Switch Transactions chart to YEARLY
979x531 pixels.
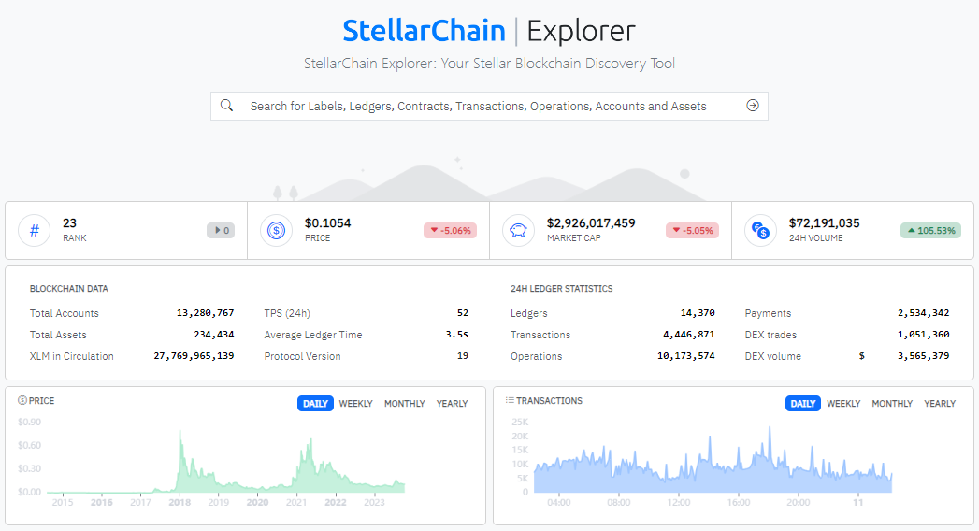click(x=940, y=404)
